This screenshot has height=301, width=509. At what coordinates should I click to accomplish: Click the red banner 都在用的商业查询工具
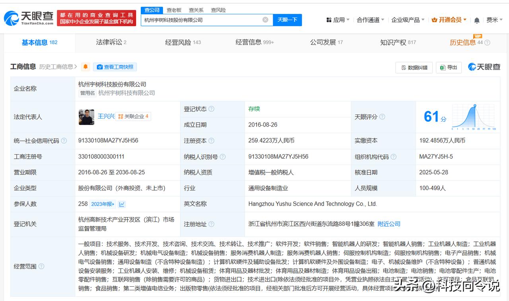[96, 18]
